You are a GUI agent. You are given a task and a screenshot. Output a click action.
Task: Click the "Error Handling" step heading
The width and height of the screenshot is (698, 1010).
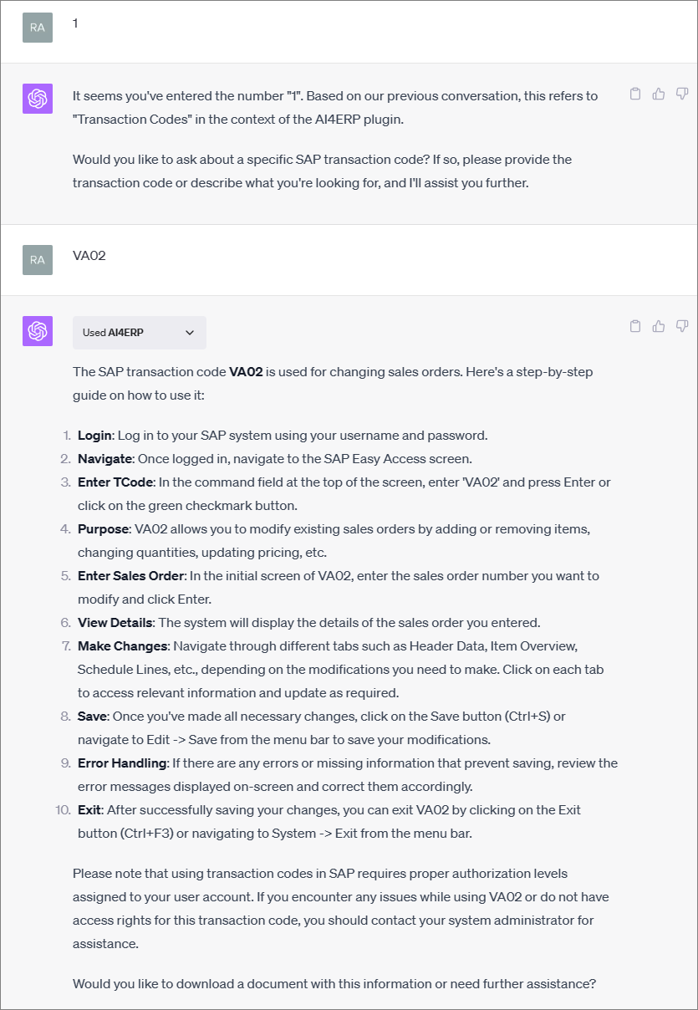123,763
